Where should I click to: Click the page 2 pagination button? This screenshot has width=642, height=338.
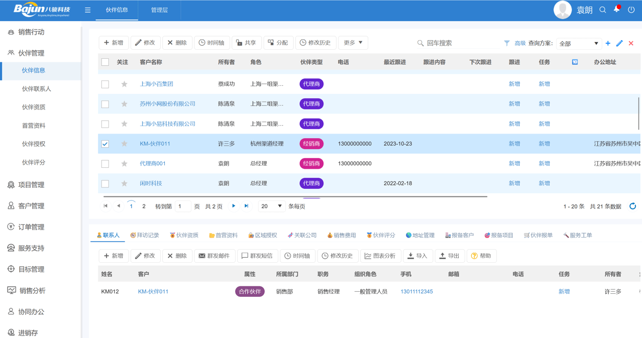[142, 206]
